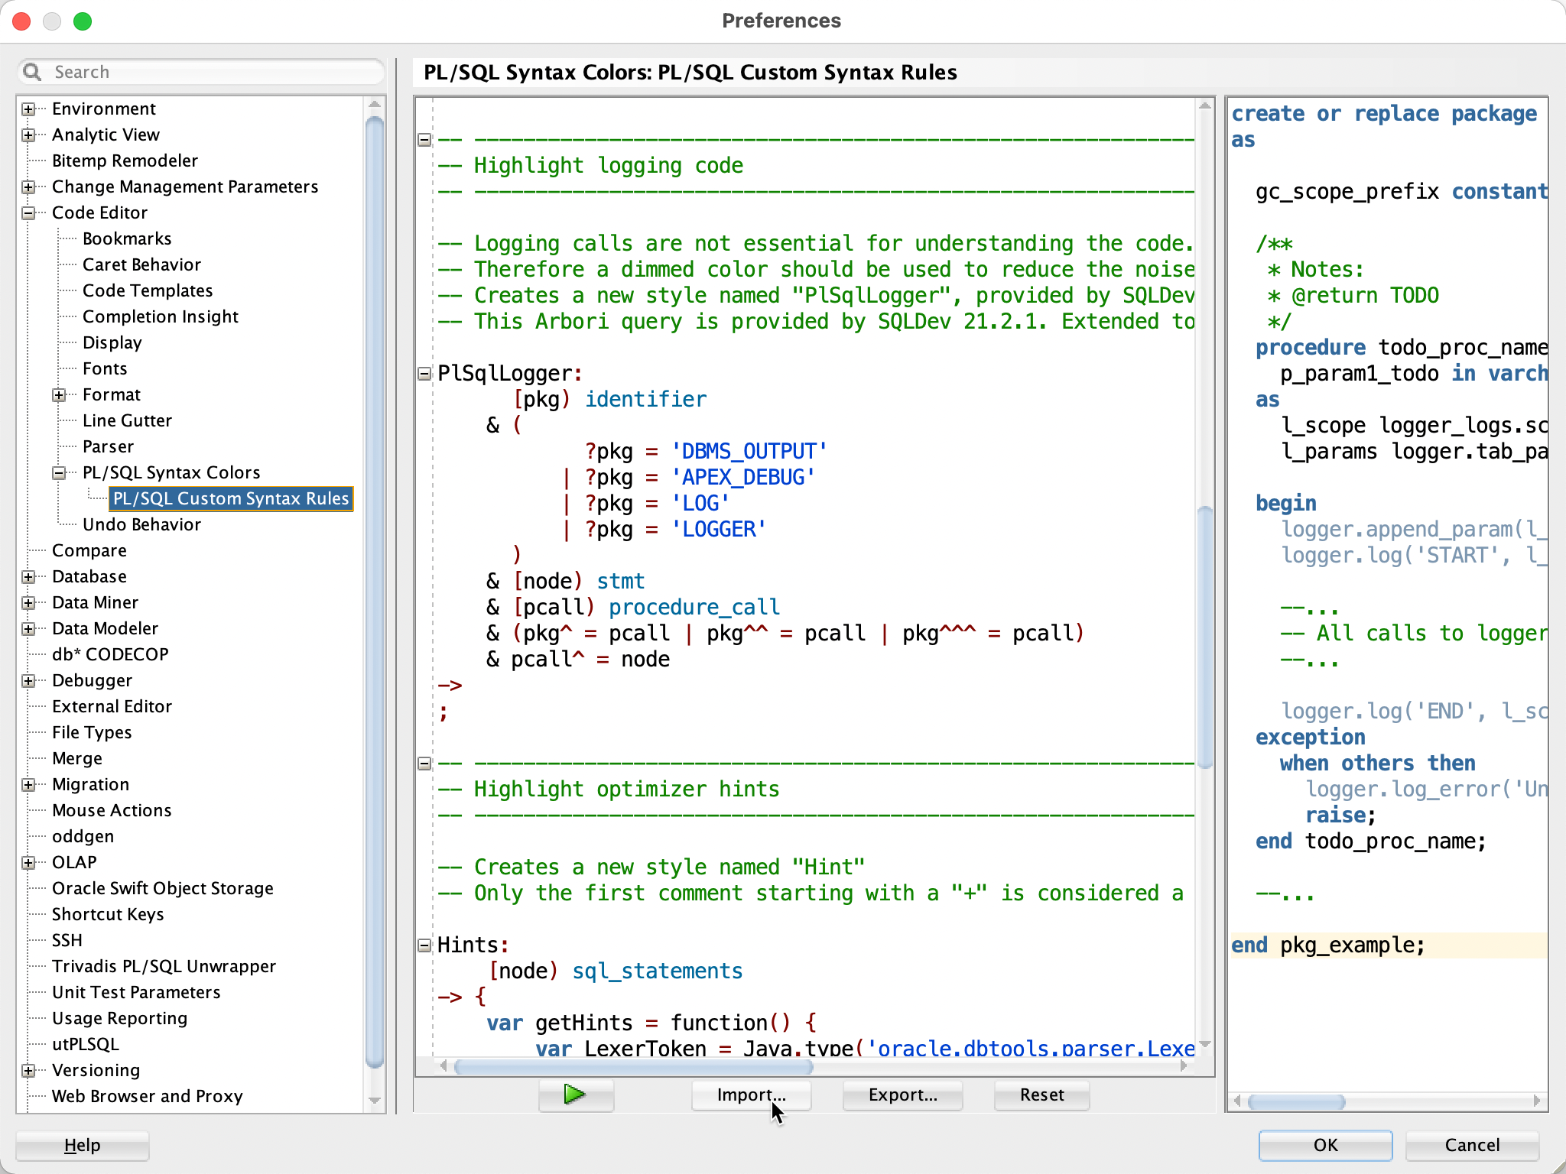The width and height of the screenshot is (1566, 1174).
Task: Expand the Debugger tree node
Action: tap(28, 681)
